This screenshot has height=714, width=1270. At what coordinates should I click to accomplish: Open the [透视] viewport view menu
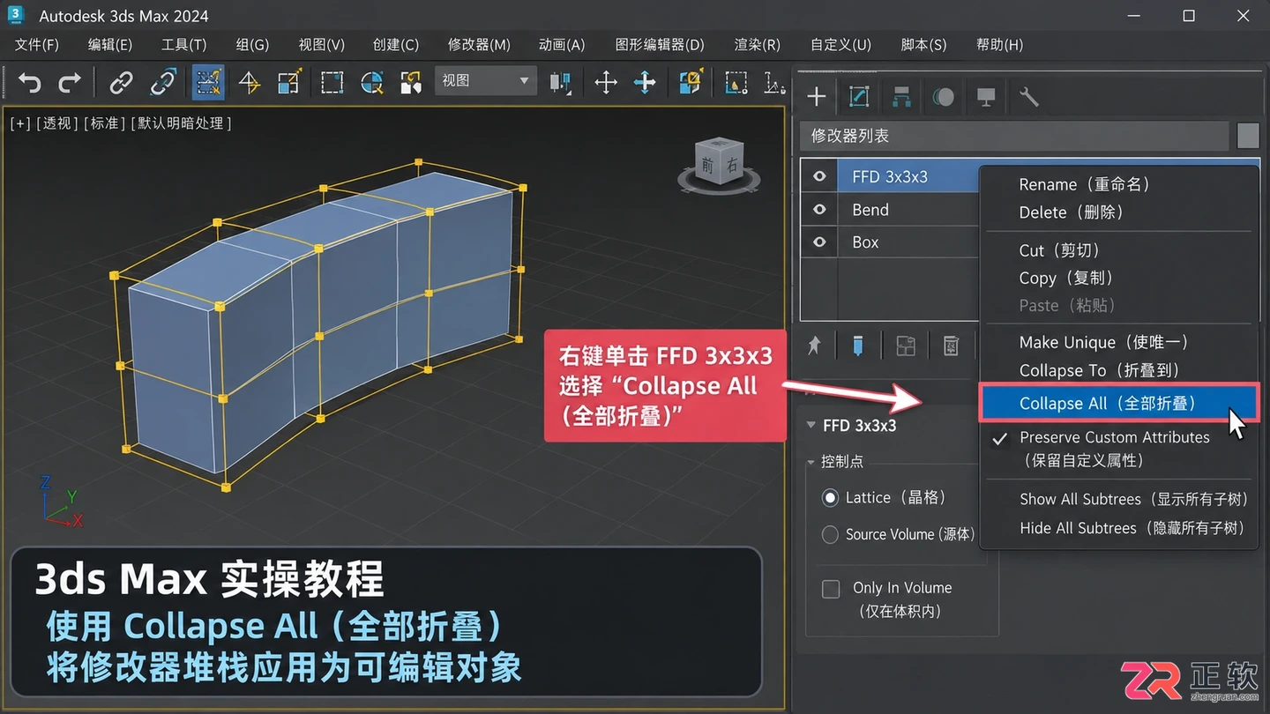tap(57, 123)
